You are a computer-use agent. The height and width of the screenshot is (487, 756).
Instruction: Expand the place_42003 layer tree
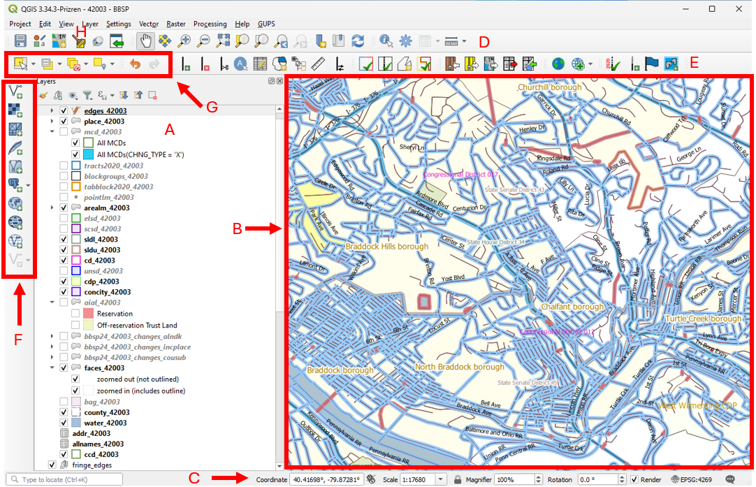(x=52, y=122)
